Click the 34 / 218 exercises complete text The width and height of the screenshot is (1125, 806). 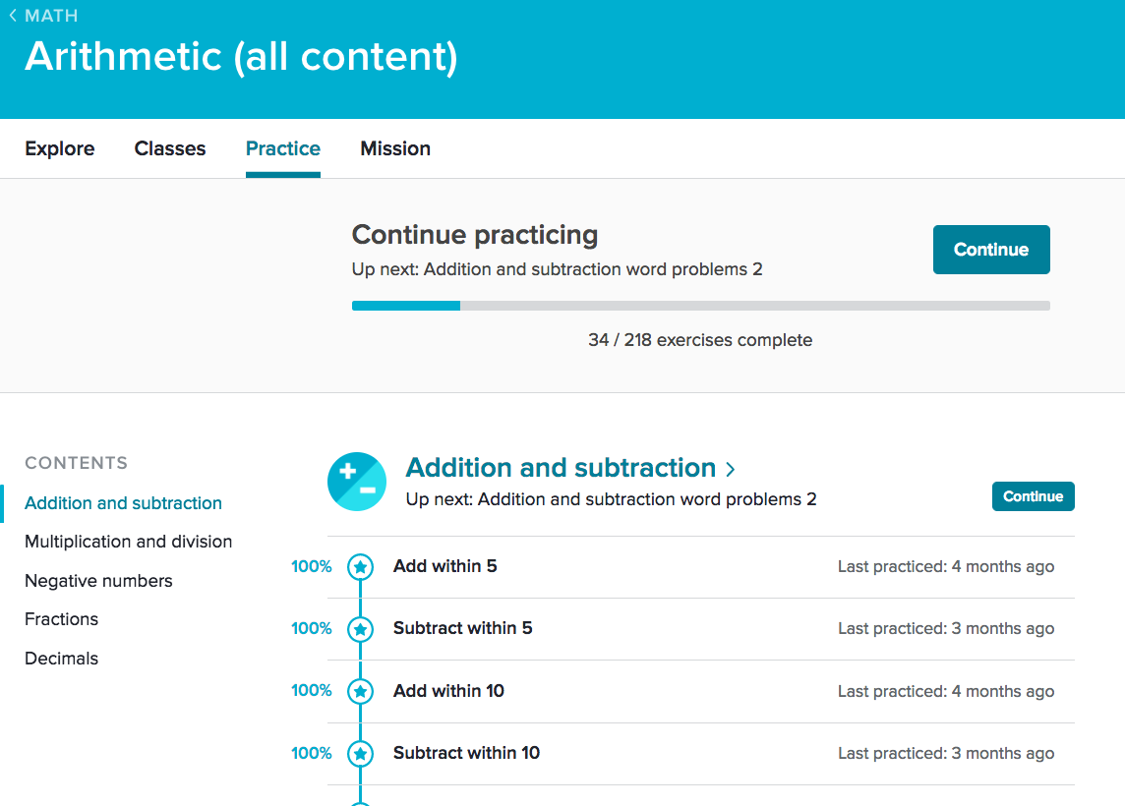click(700, 340)
